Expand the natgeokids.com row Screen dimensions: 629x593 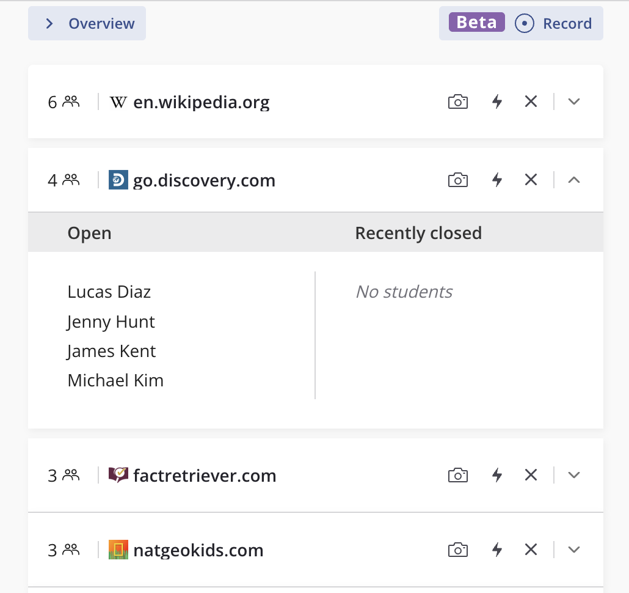click(x=573, y=550)
